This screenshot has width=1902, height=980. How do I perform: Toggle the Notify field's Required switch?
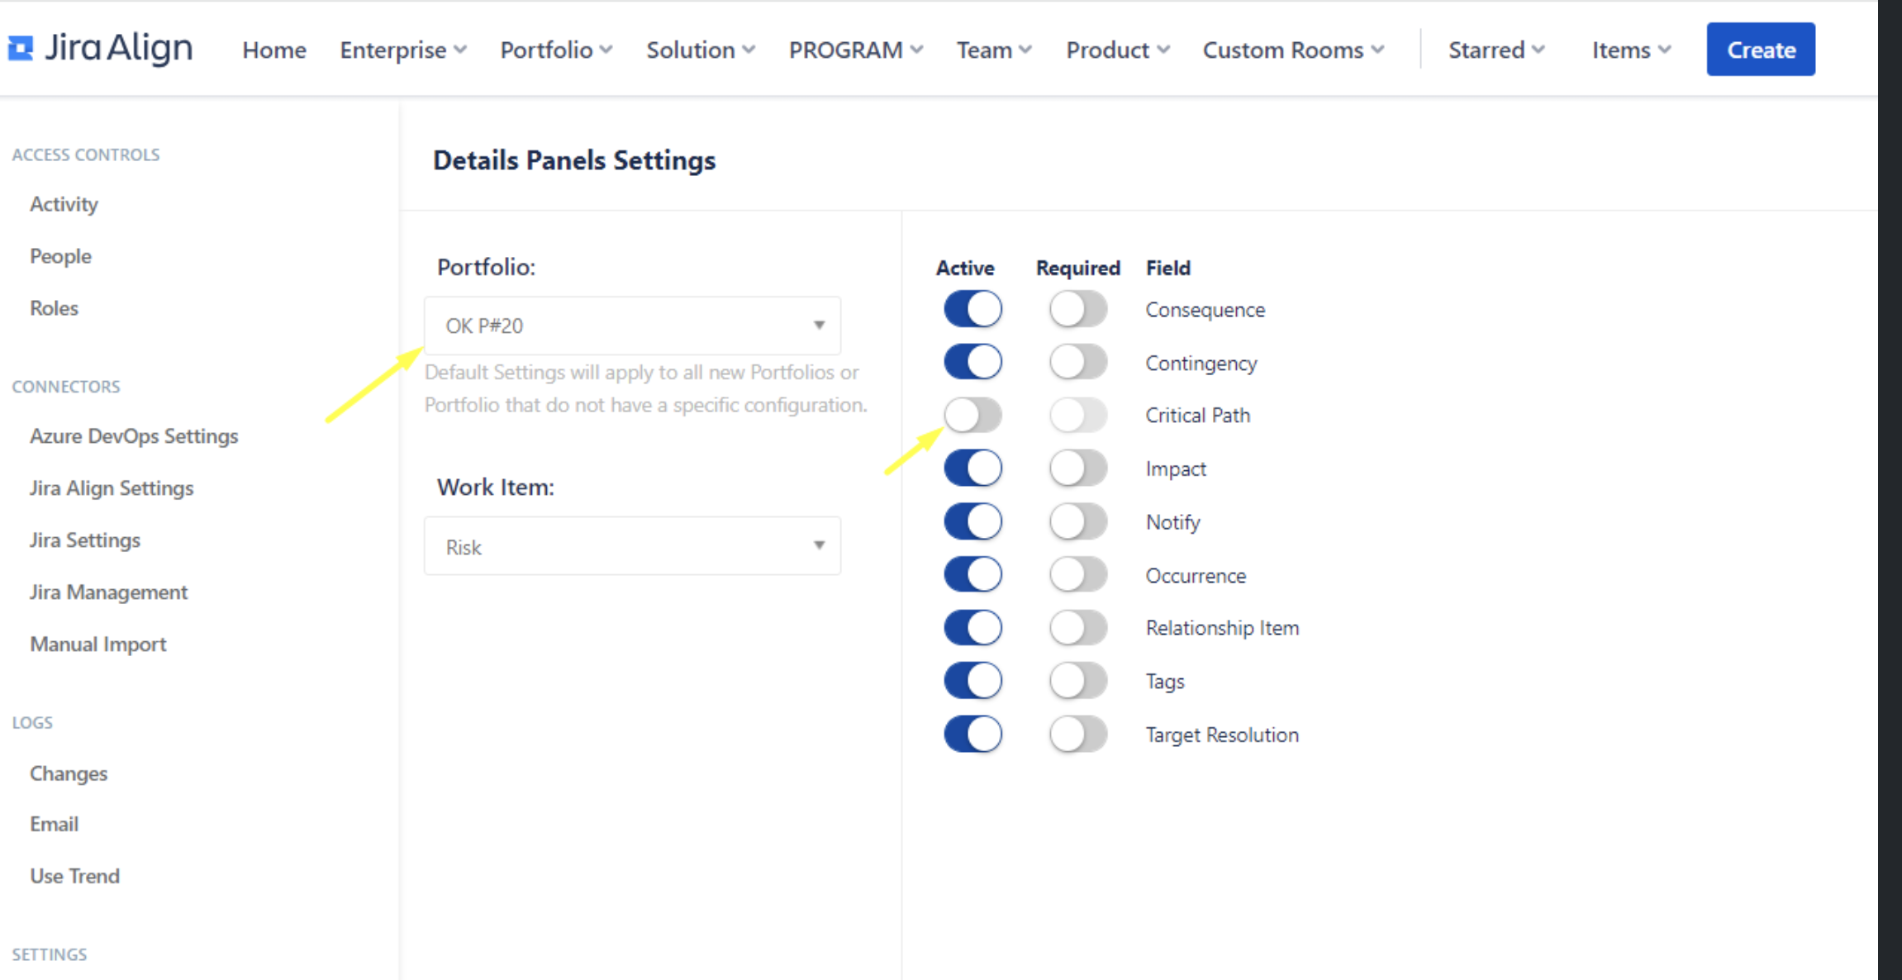(x=1077, y=521)
